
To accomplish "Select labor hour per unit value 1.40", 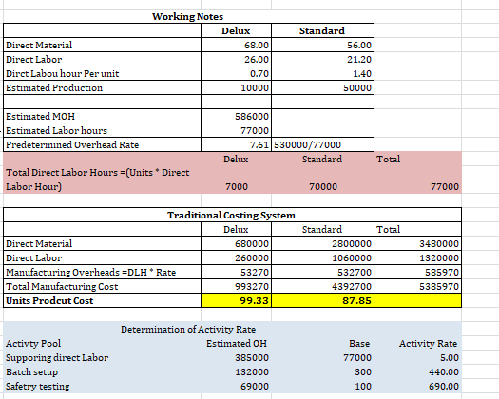I will (x=362, y=74).
